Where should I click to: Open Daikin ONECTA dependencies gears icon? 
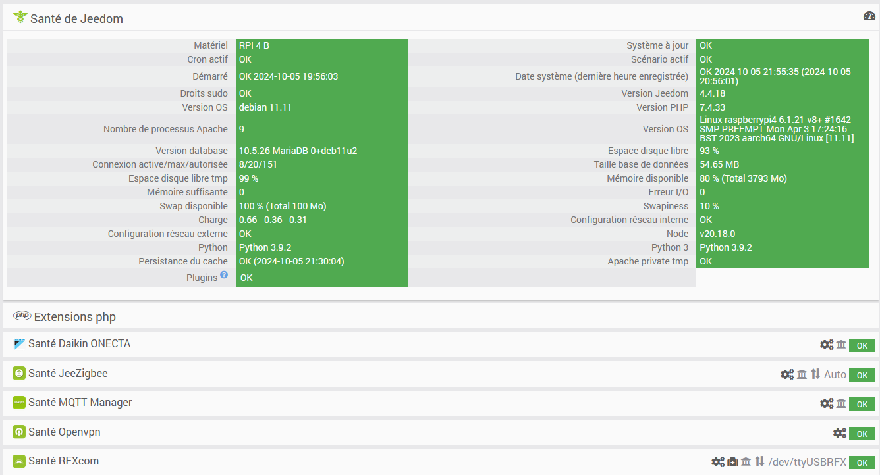coord(826,345)
